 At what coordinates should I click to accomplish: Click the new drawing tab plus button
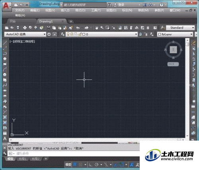coord(71,21)
